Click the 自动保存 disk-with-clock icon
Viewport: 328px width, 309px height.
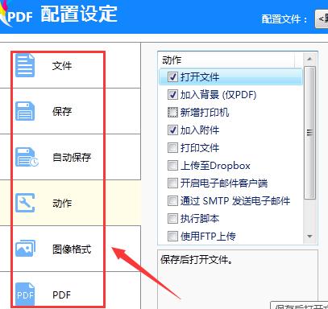tap(27, 157)
